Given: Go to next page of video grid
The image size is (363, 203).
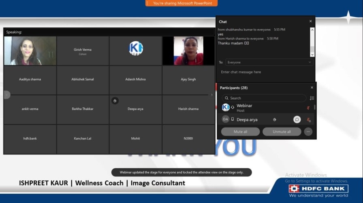Looking at the screenshot, I should pyautogui.click(x=211, y=95).
